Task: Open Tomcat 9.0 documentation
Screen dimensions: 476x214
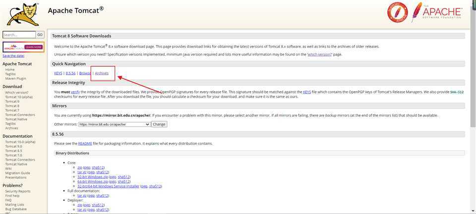Action: 13,146
